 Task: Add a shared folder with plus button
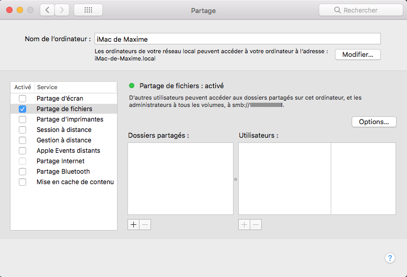[134, 224]
